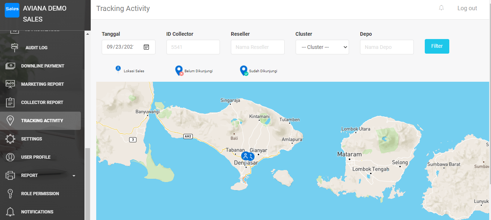
Task: Click the Log out link
Action: (467, 8)
